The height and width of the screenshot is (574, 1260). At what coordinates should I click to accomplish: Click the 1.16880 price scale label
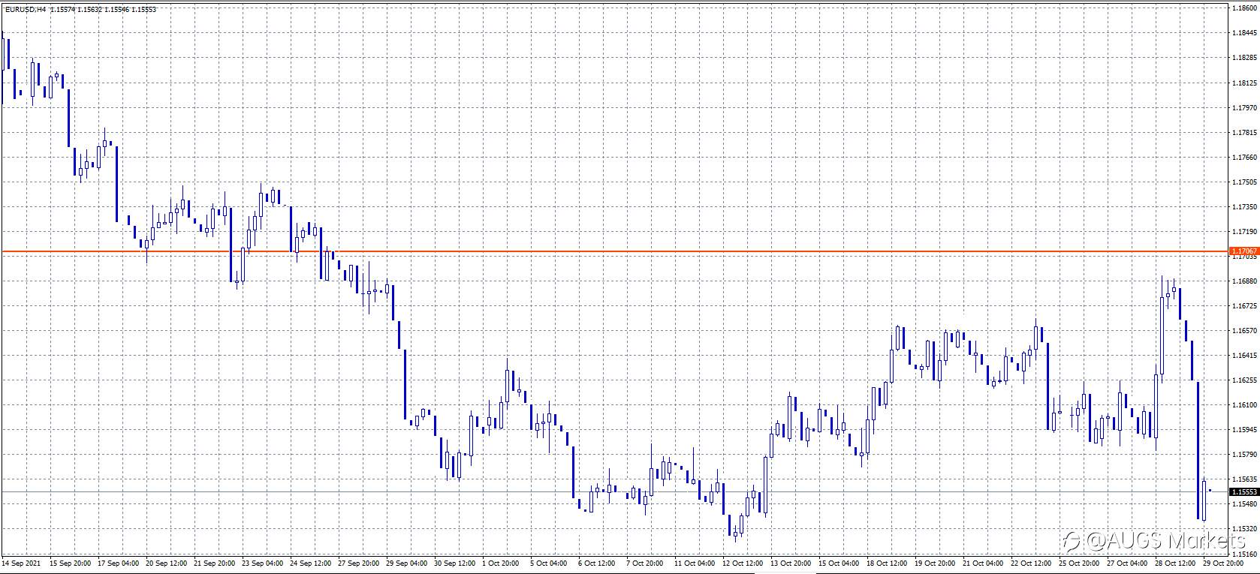1244,281
